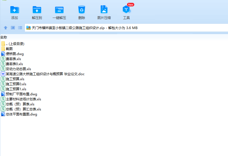Click the spreadsheet icon beside 主要材料进场计划表.xls
Viewport: 228px width, 156px height.
pos(3,99)
